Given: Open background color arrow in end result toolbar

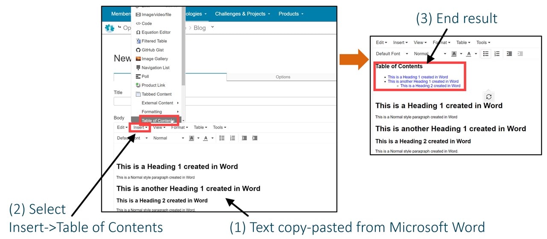Looking at the screenshot, I should (461, 54).
